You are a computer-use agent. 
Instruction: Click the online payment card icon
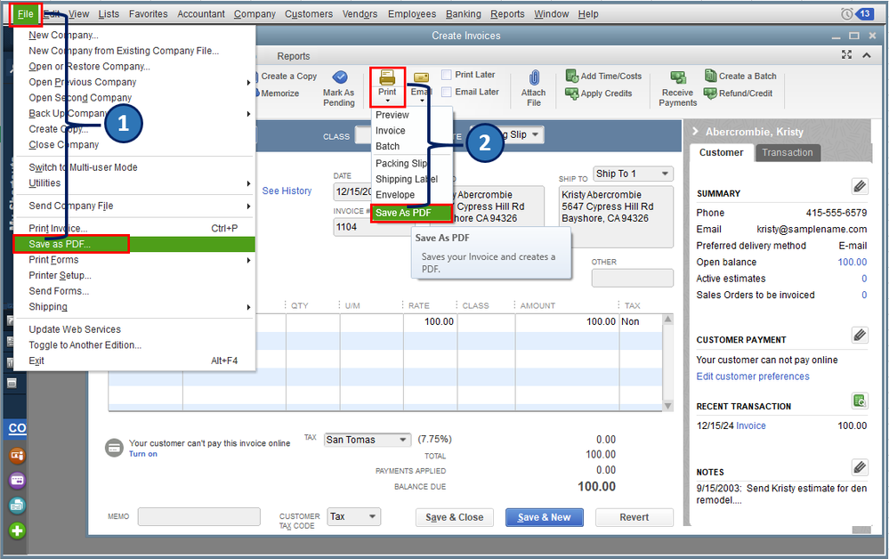[x=114, y=448]
